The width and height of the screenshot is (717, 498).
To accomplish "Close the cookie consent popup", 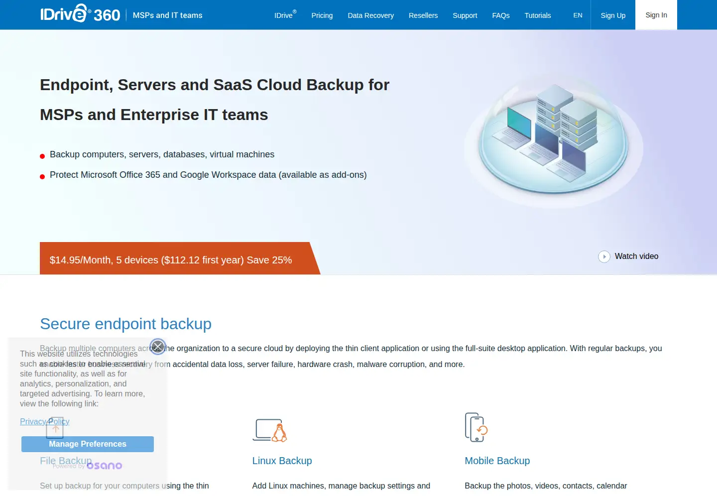I will [x=158, y=346].
